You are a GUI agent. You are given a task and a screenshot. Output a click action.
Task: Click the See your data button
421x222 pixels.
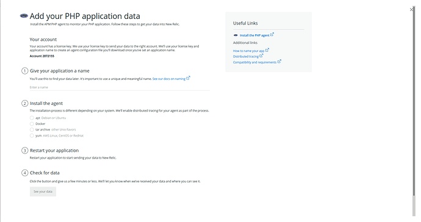tap(43, 192)
